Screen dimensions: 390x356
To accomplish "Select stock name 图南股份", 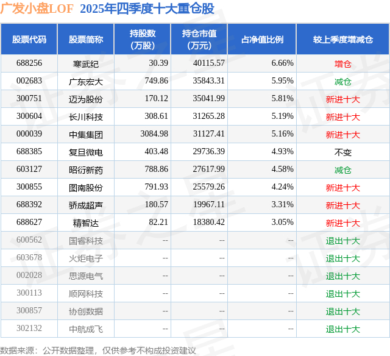I will (x=86, y=188).
